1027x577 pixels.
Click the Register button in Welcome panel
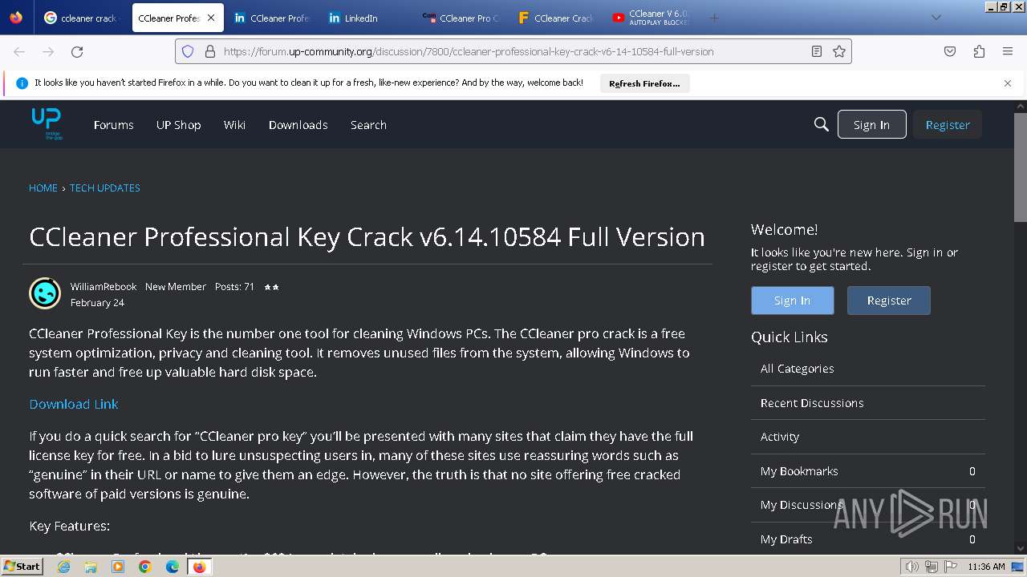[x=889, y=301]
